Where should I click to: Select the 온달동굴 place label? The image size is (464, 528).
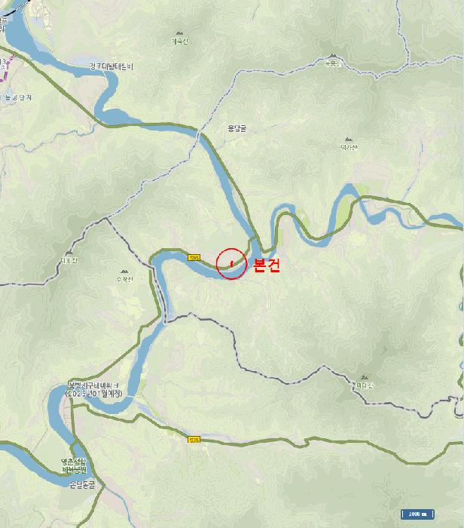pos(82,485)
